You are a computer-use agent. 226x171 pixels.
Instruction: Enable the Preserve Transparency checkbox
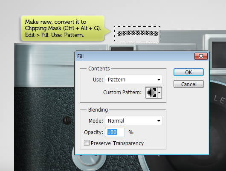click(87, 143)
